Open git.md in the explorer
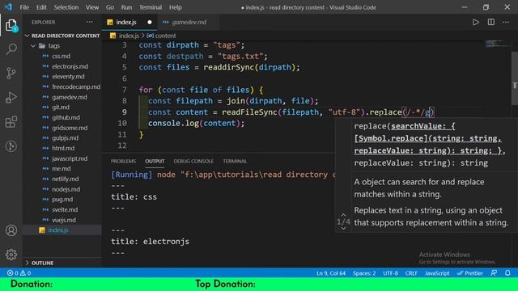518x291 pixels. [61, 108]
